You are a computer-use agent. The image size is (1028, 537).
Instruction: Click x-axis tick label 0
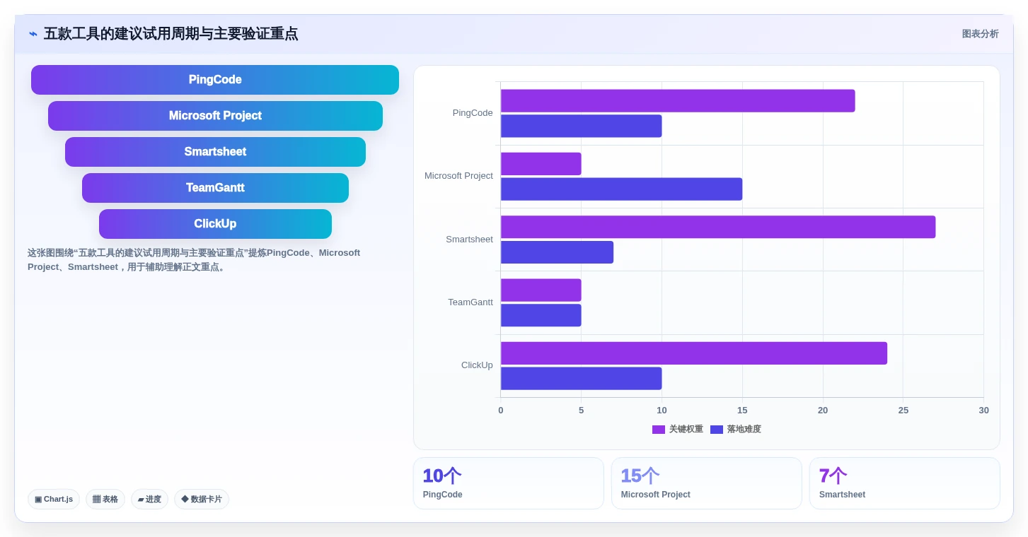tap(501, 411)
